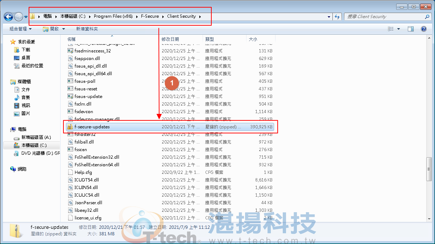Open the address bar history dropdown
This screenshot has height=244, width=435.
(329, 17)
